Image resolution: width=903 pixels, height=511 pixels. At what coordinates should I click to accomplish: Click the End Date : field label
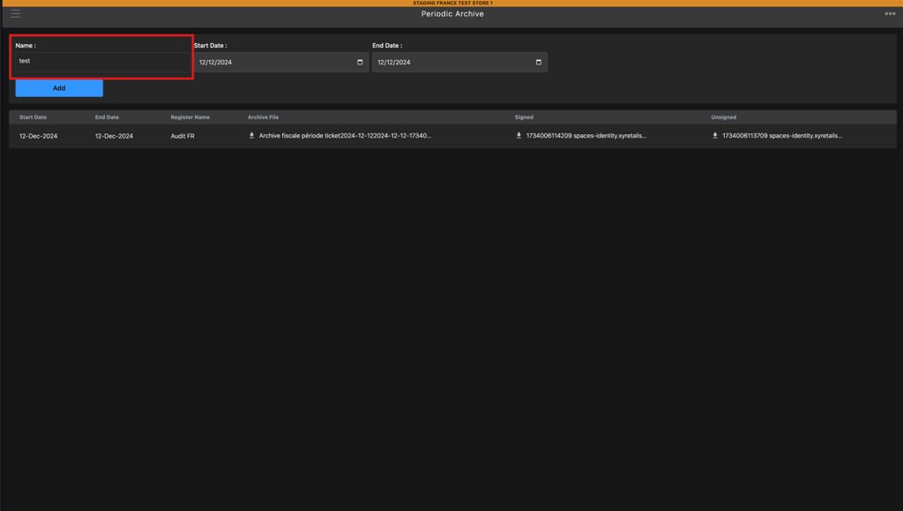(387, 46)
